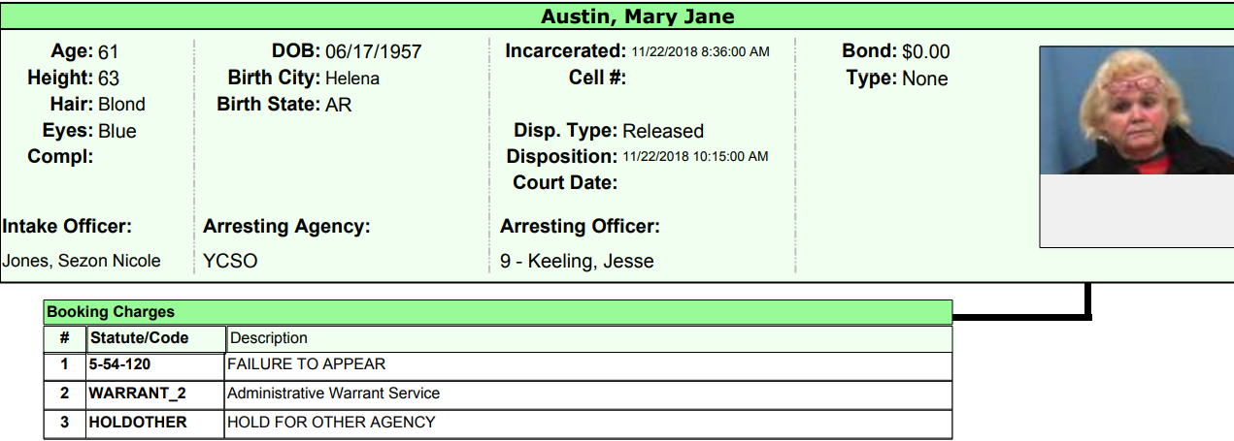Click the Statute/Code column header
Screen dimensions: 1234x441
139,338
